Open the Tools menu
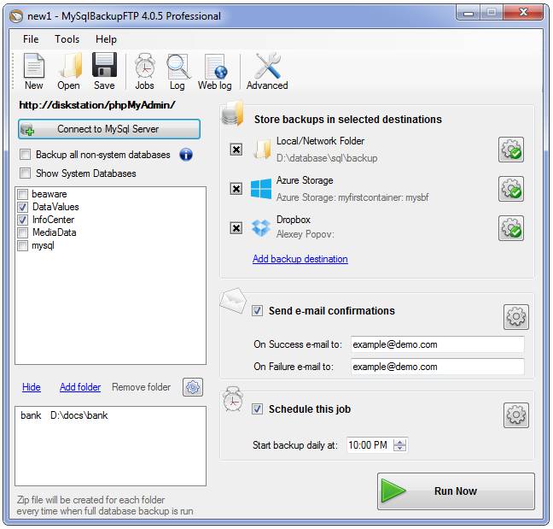 [x=67, y=39]
